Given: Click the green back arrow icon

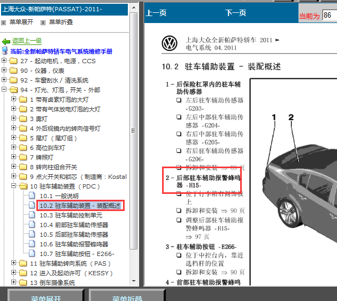Looking at the screenshot, I should pos(6,41).
